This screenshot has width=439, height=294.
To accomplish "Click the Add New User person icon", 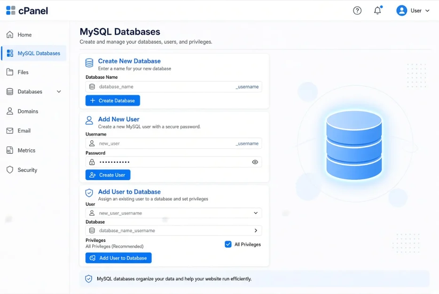I will [89, 121].
